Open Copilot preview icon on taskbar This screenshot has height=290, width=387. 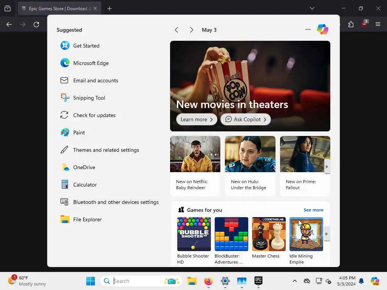[x=375, y=281]
